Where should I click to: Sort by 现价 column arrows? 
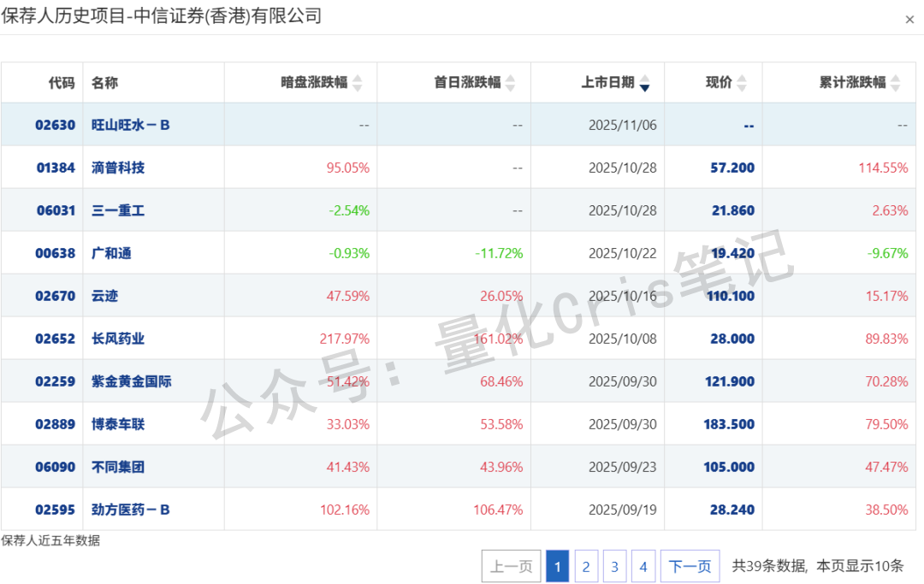coord(742,83)
